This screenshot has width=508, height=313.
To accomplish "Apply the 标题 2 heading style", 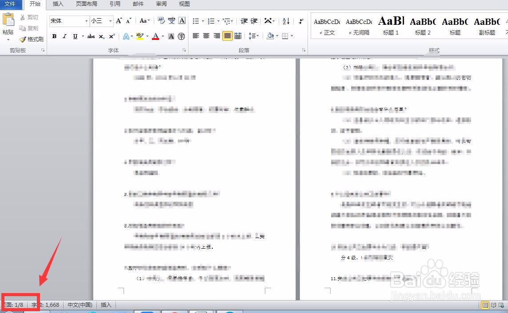I will 423,27.
